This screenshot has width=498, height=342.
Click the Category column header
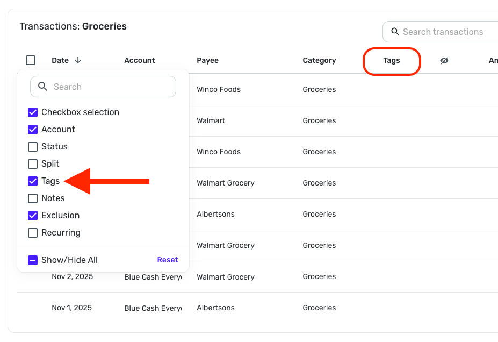pyautogui.click(x=319, y=61)
